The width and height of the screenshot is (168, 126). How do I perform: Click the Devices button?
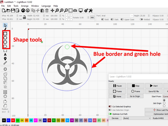pyautogui.click(x=115, y=118)
